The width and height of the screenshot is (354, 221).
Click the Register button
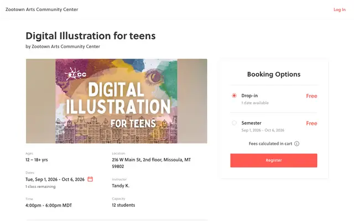click(274, 160)
